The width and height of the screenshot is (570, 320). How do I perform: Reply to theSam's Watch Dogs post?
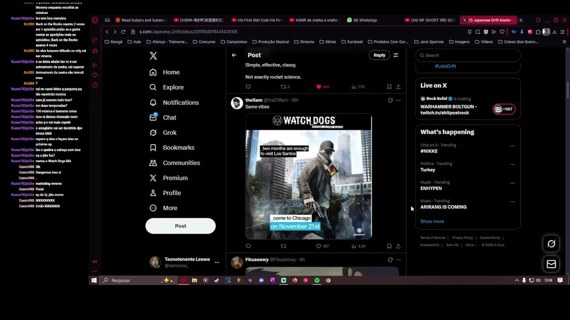coord(248,246)
